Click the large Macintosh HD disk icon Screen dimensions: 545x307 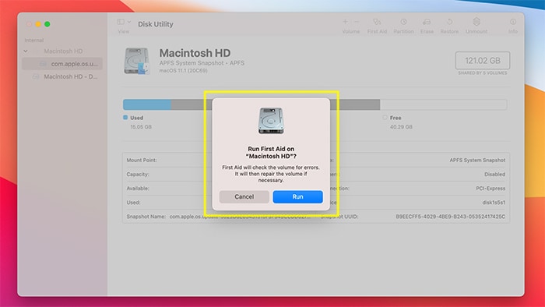tap(137, 61)
